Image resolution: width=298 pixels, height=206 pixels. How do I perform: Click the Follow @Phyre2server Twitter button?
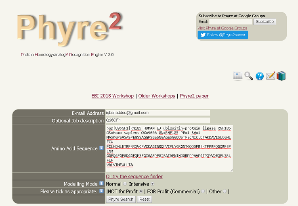pyautogui.click(x=223, y=35)
